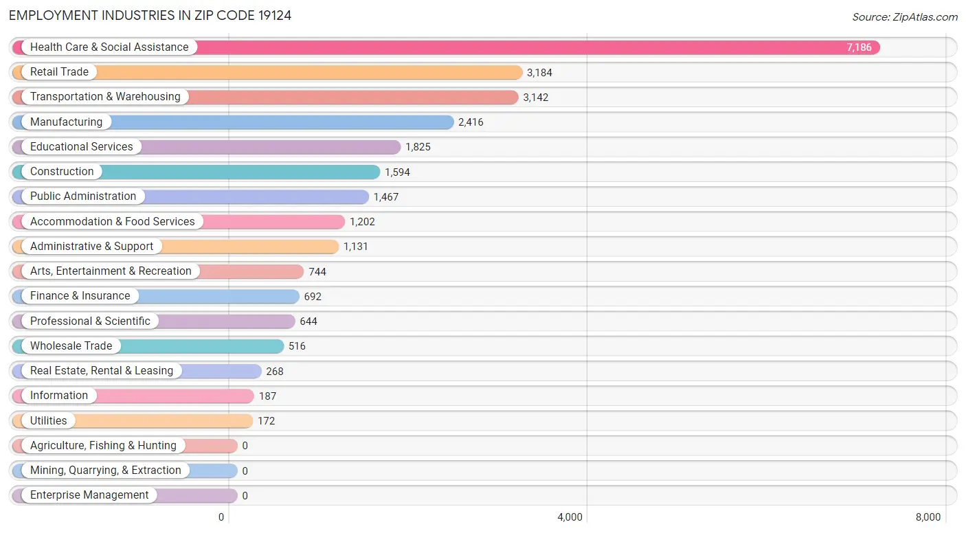Select Mining, Quarrying, & Extraction label
966x533 pixels.
[106, 470]
